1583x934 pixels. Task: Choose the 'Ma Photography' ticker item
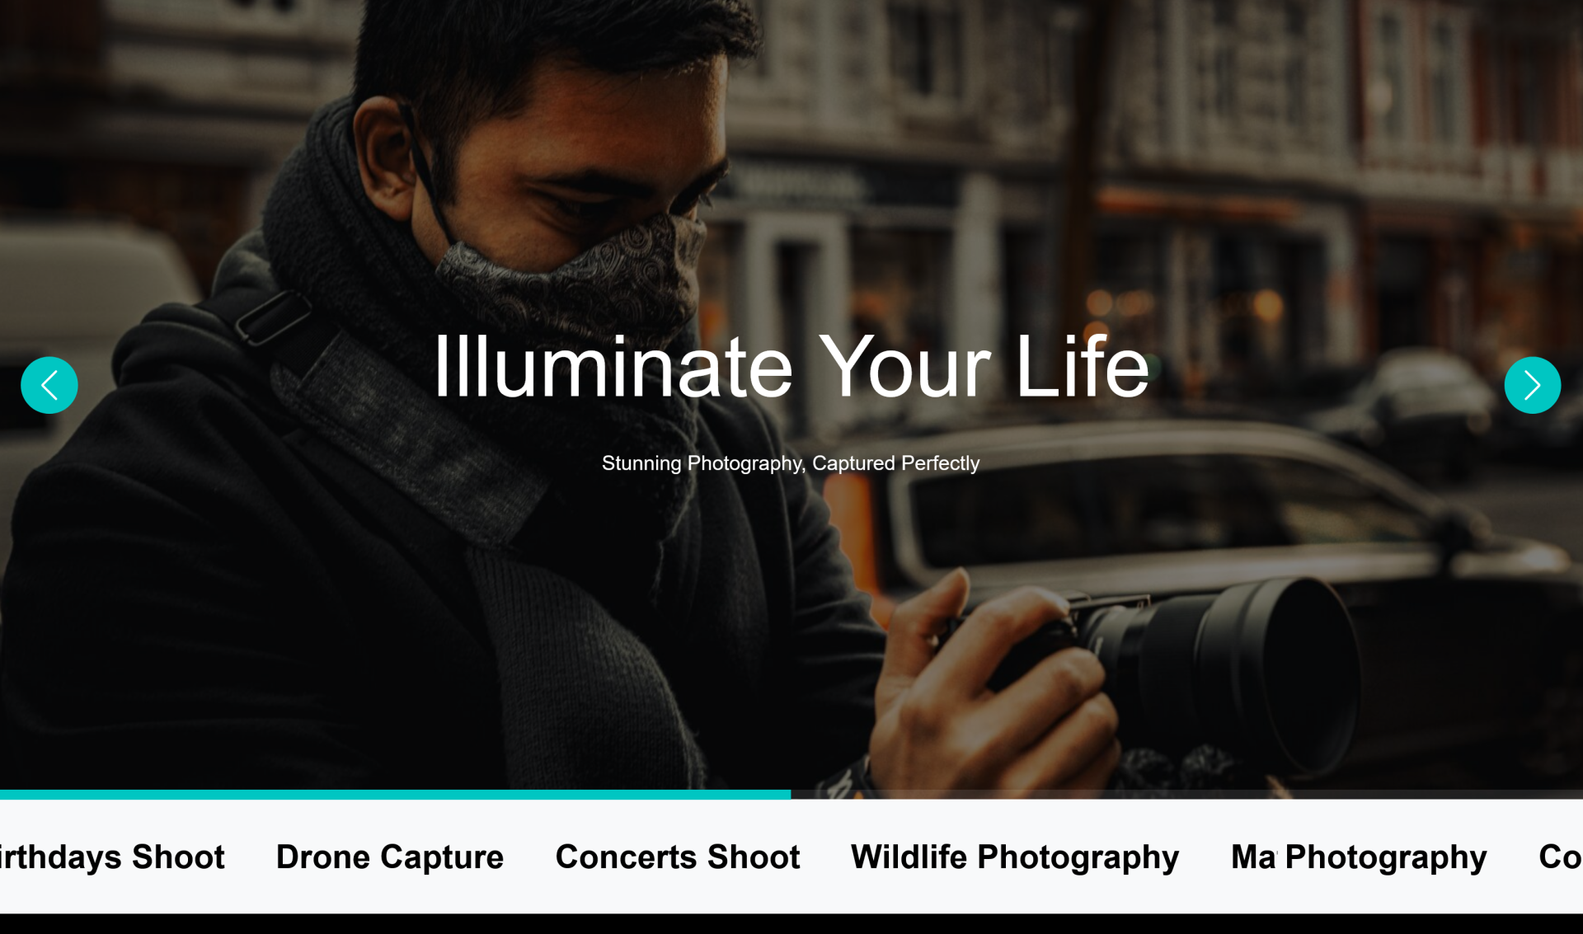coord(1359,857)
